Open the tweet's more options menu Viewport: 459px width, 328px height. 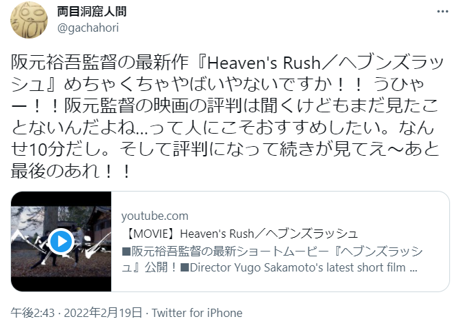point(442,12)
